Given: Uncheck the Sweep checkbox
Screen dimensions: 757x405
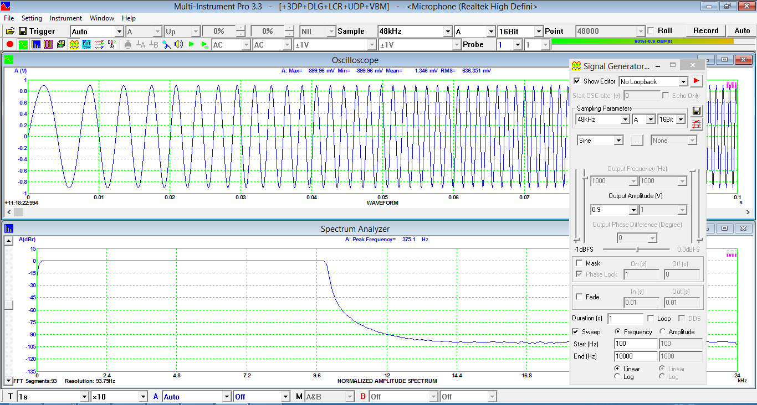Looking at the screenshot, I should [576, 332].
